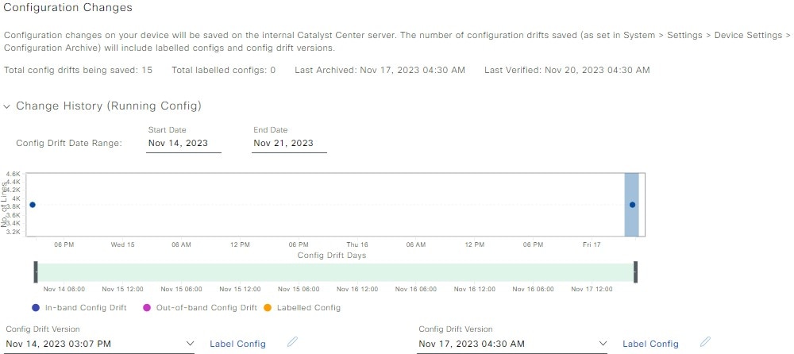Screen dimensions: 794x354
Task: Click the pencil icon beside right Label Config
Action: [706, 342]
